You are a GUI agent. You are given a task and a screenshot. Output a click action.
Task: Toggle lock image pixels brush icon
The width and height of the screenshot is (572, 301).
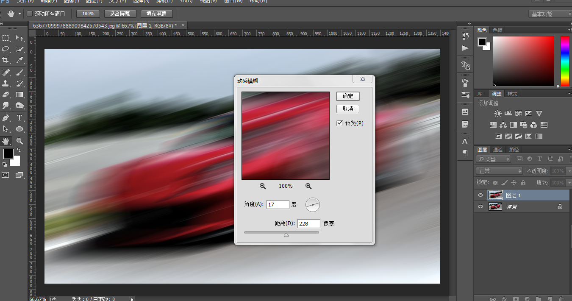[504, 183]
